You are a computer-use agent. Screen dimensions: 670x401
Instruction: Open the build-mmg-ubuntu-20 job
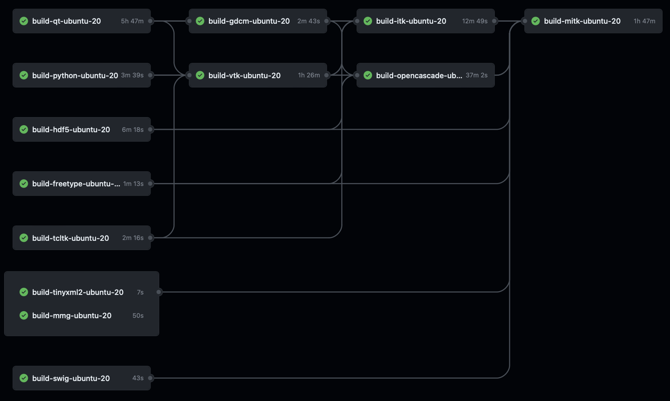click(x=71, y=315)
